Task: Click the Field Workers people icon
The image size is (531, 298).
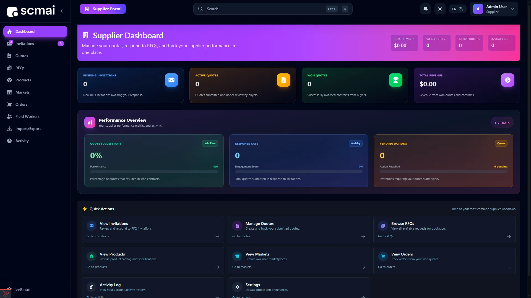Action: pos(9,116)
